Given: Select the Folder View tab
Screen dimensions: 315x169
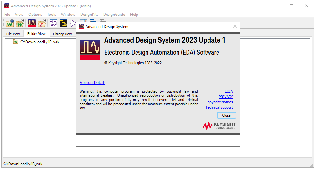Looking at the screenshot, I should coord(36,34).
